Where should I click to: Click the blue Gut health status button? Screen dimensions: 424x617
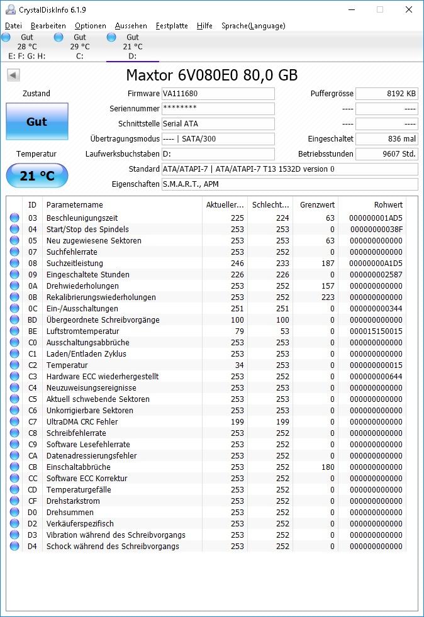point(37,121)
